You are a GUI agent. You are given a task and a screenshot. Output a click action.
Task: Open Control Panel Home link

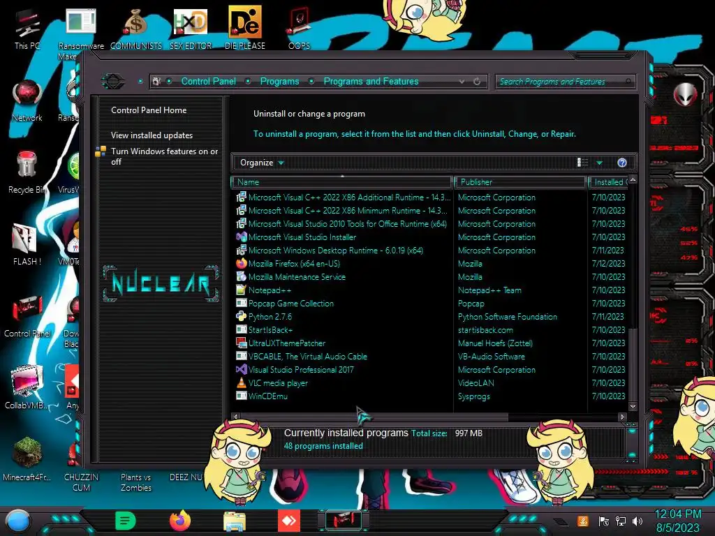pos(149,110)
